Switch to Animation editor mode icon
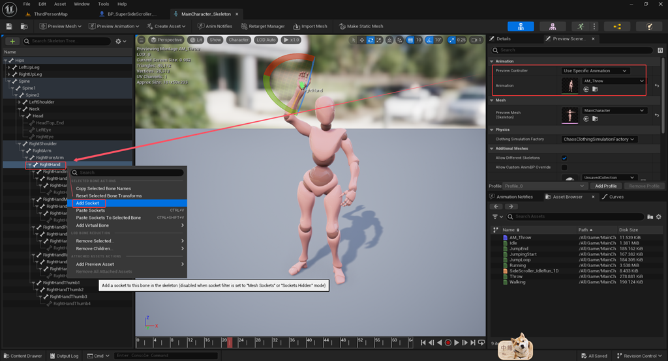This screenshot has height=361, width=668. [x=581, y=27]
